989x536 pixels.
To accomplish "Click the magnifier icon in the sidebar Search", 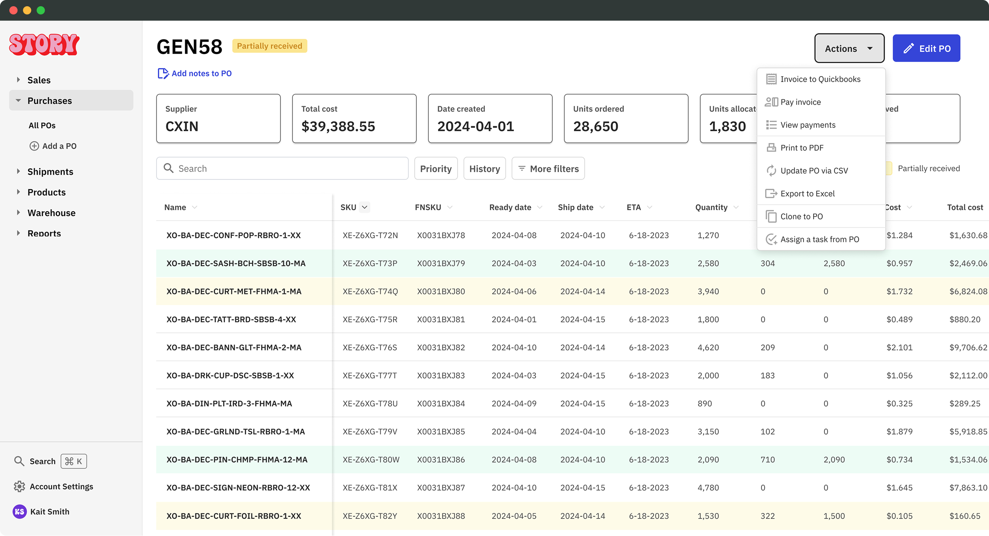I will point(19,461).
